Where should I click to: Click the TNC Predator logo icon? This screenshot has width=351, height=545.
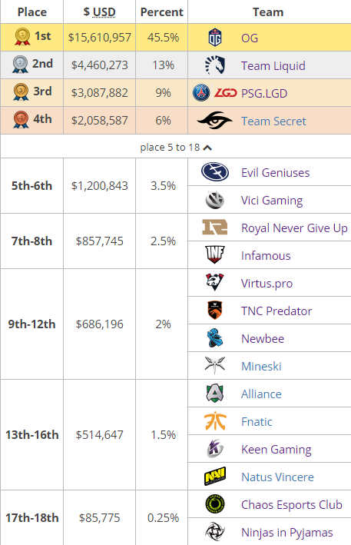click(215, 310)
